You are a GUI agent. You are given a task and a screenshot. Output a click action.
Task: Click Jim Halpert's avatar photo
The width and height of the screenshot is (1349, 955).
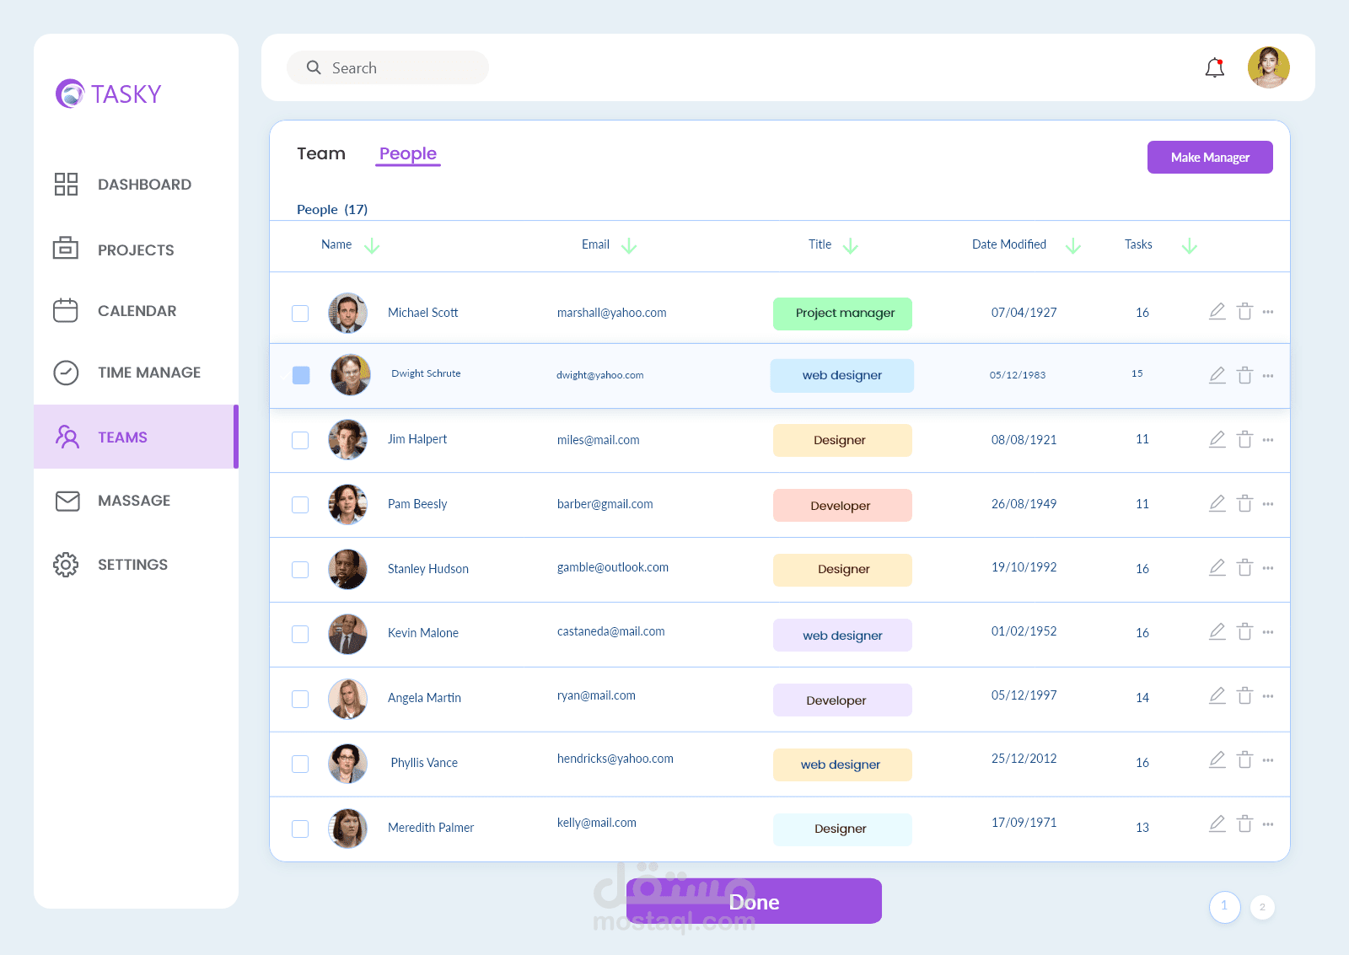pos(347,439)
